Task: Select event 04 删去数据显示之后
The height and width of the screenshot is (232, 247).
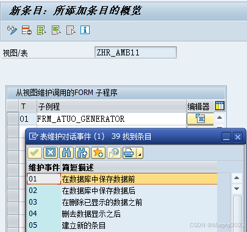Action: tap(122, 214)
